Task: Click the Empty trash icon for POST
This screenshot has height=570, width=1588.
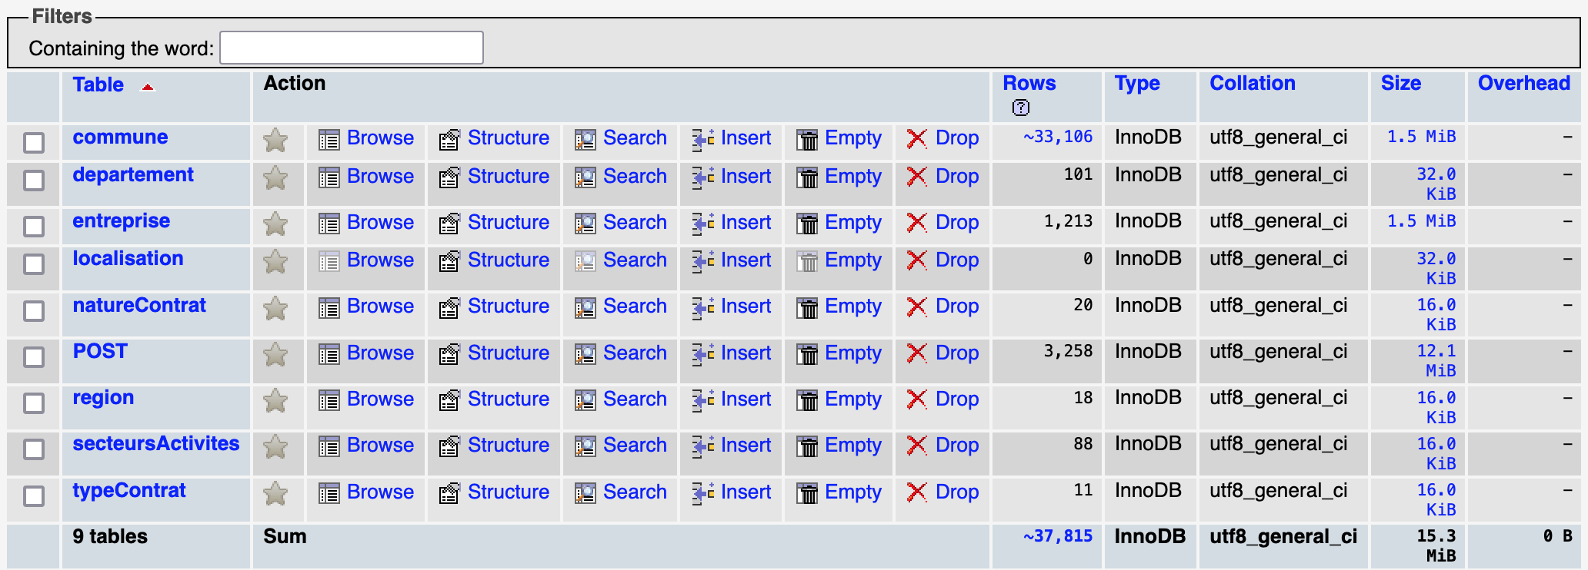Action: click(807, 355)
